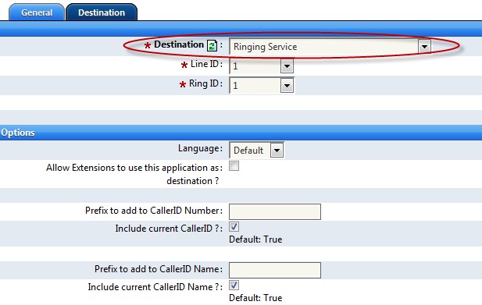The image size is (482, 305).
Task: Click the bold Destination field label
Action: tap(179, 44)
